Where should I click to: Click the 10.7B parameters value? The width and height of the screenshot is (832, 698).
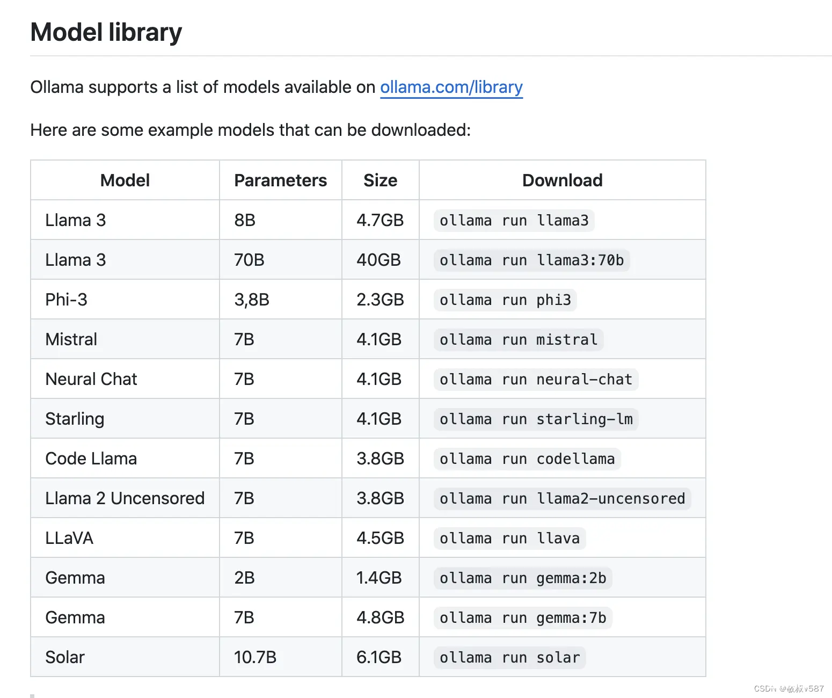pos(255,657)
